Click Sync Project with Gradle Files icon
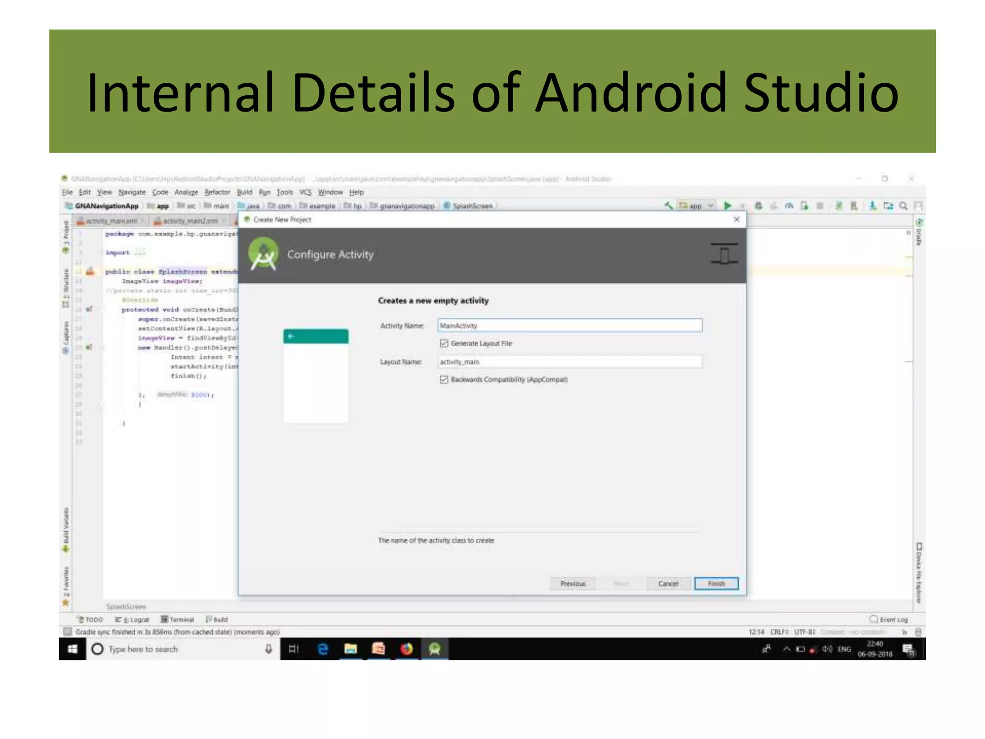The image size is (985, 739). [839, 205]
